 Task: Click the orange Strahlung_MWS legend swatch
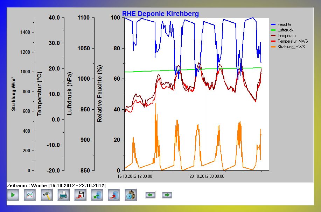point(273,47)
